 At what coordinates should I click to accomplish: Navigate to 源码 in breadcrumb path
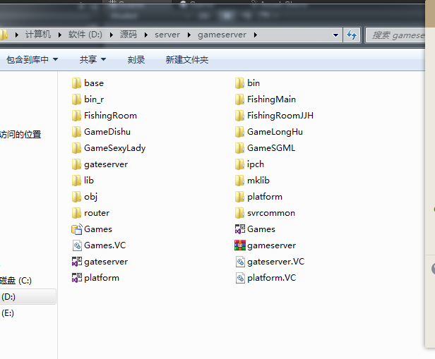[x=129, y=35]
